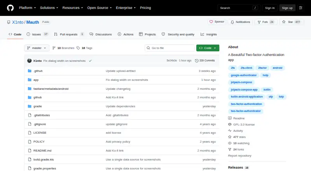This screenshot has width=311, height=171.
Task: Open the Mauth repository name link
Action: tap(33, 22)
